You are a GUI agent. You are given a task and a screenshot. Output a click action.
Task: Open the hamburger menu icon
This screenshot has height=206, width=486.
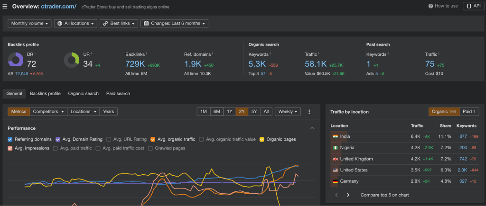(5, 7)
